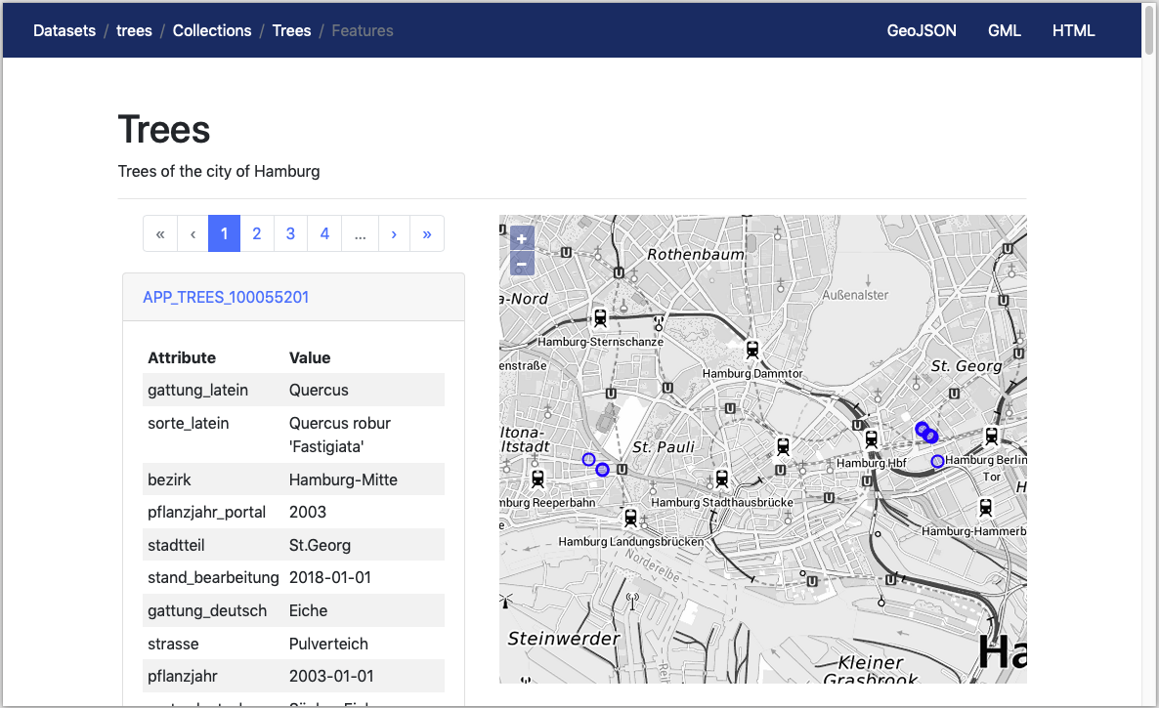Open page 3 of tree features
The height and width of the screenshot is (708, 1159).
pyautogui.click(x=290, y=234)
